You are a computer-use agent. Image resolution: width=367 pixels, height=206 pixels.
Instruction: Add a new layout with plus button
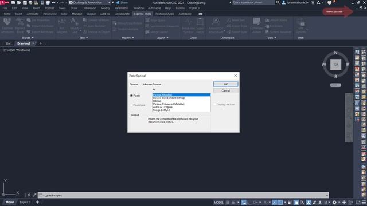(37, 202)
